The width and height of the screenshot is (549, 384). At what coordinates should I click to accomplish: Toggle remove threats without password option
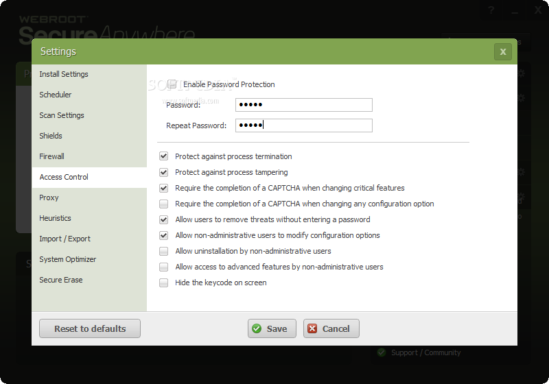point(163,219)
